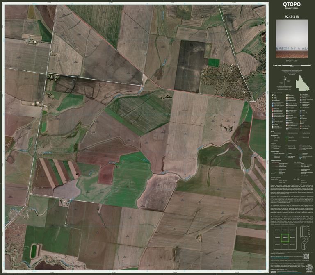Click the QR code for QTopo
This screenshot has width=315, height=275.
click(306, 257)
